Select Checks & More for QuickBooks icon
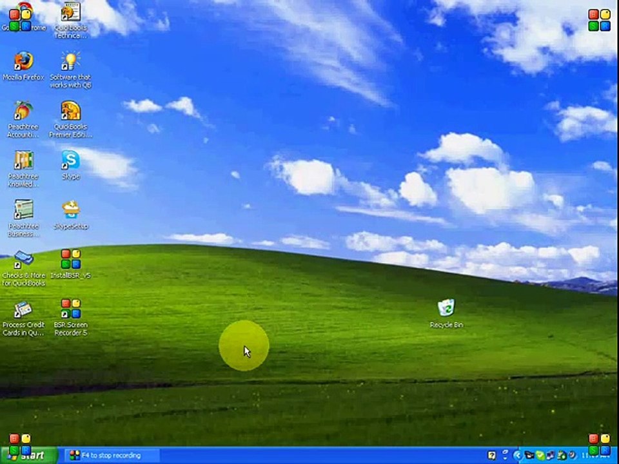619x464 pixels. (23, 269)
